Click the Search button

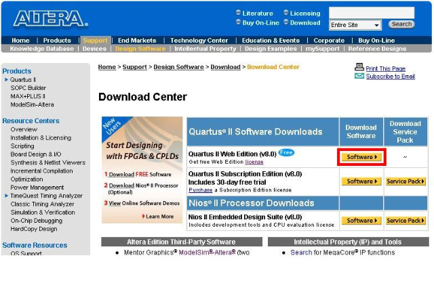pos(401,24)
